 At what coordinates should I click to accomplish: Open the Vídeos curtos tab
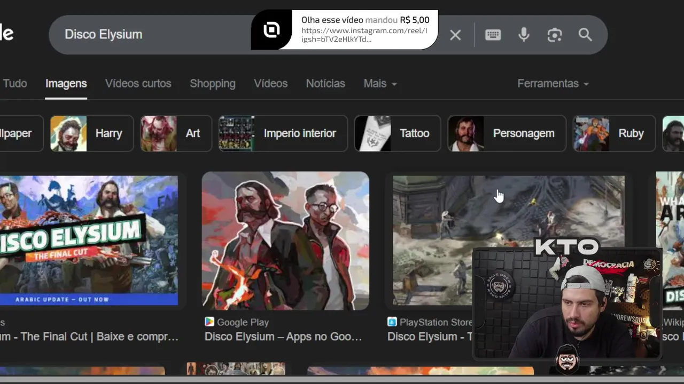point(138,83)
